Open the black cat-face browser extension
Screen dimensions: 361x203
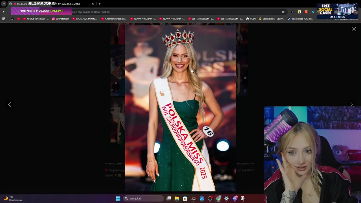[292, 12]
